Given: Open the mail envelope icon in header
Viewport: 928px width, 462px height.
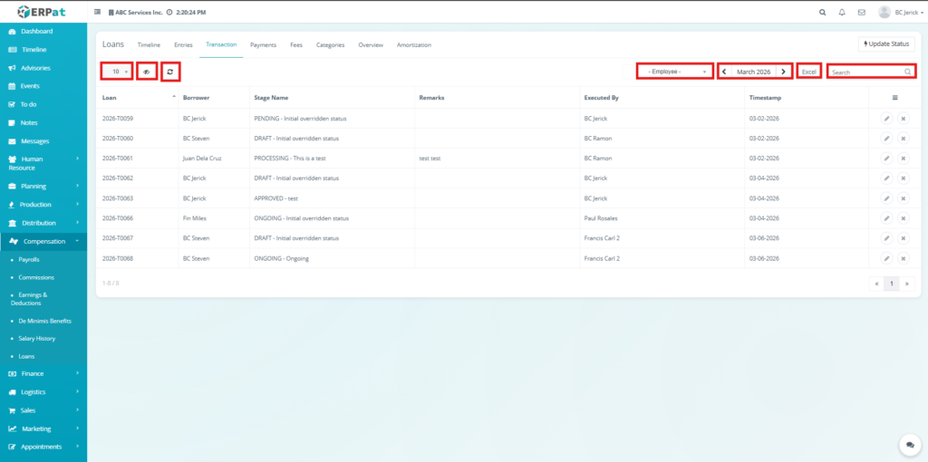Looking at the screenshot, I should tap(861, 13).
